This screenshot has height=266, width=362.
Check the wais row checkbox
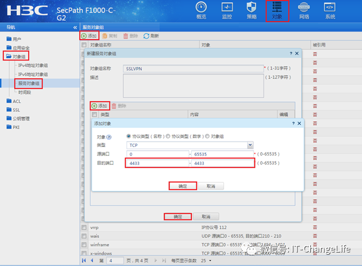point(84,236)
